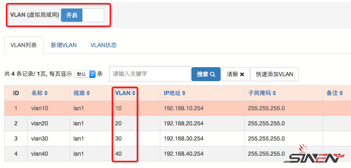Click the 搜索 search button
The width and height of the screenshot is (351, 168).
(206, 74)
